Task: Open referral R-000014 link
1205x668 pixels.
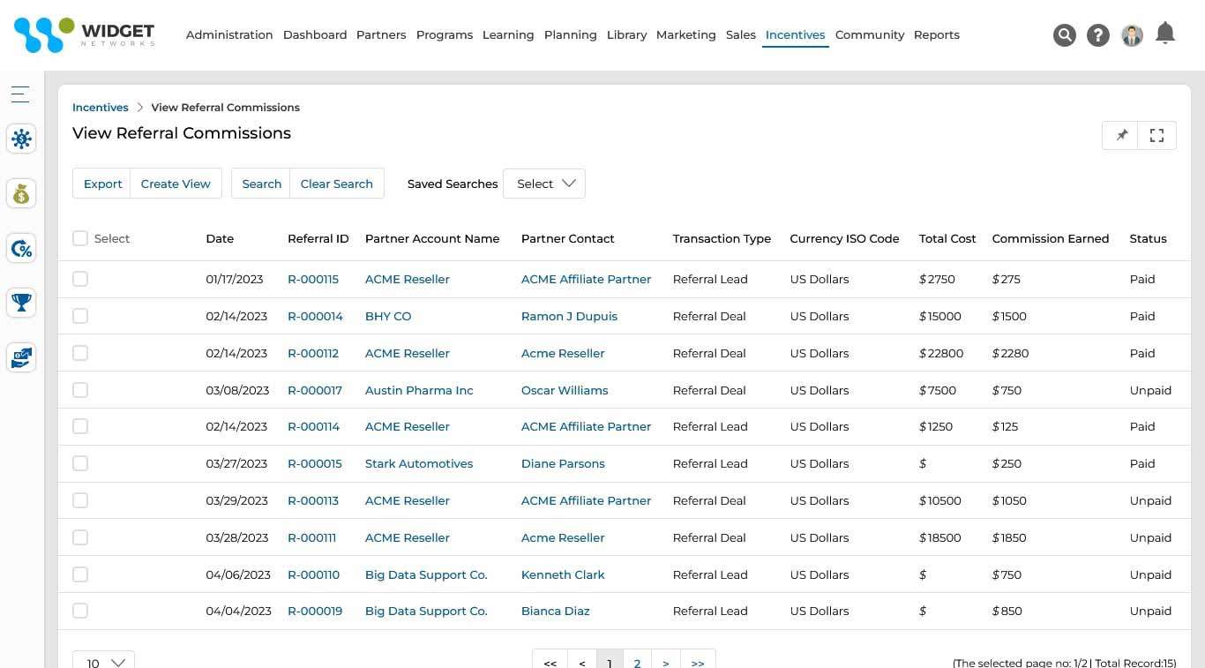Action: 315,316
